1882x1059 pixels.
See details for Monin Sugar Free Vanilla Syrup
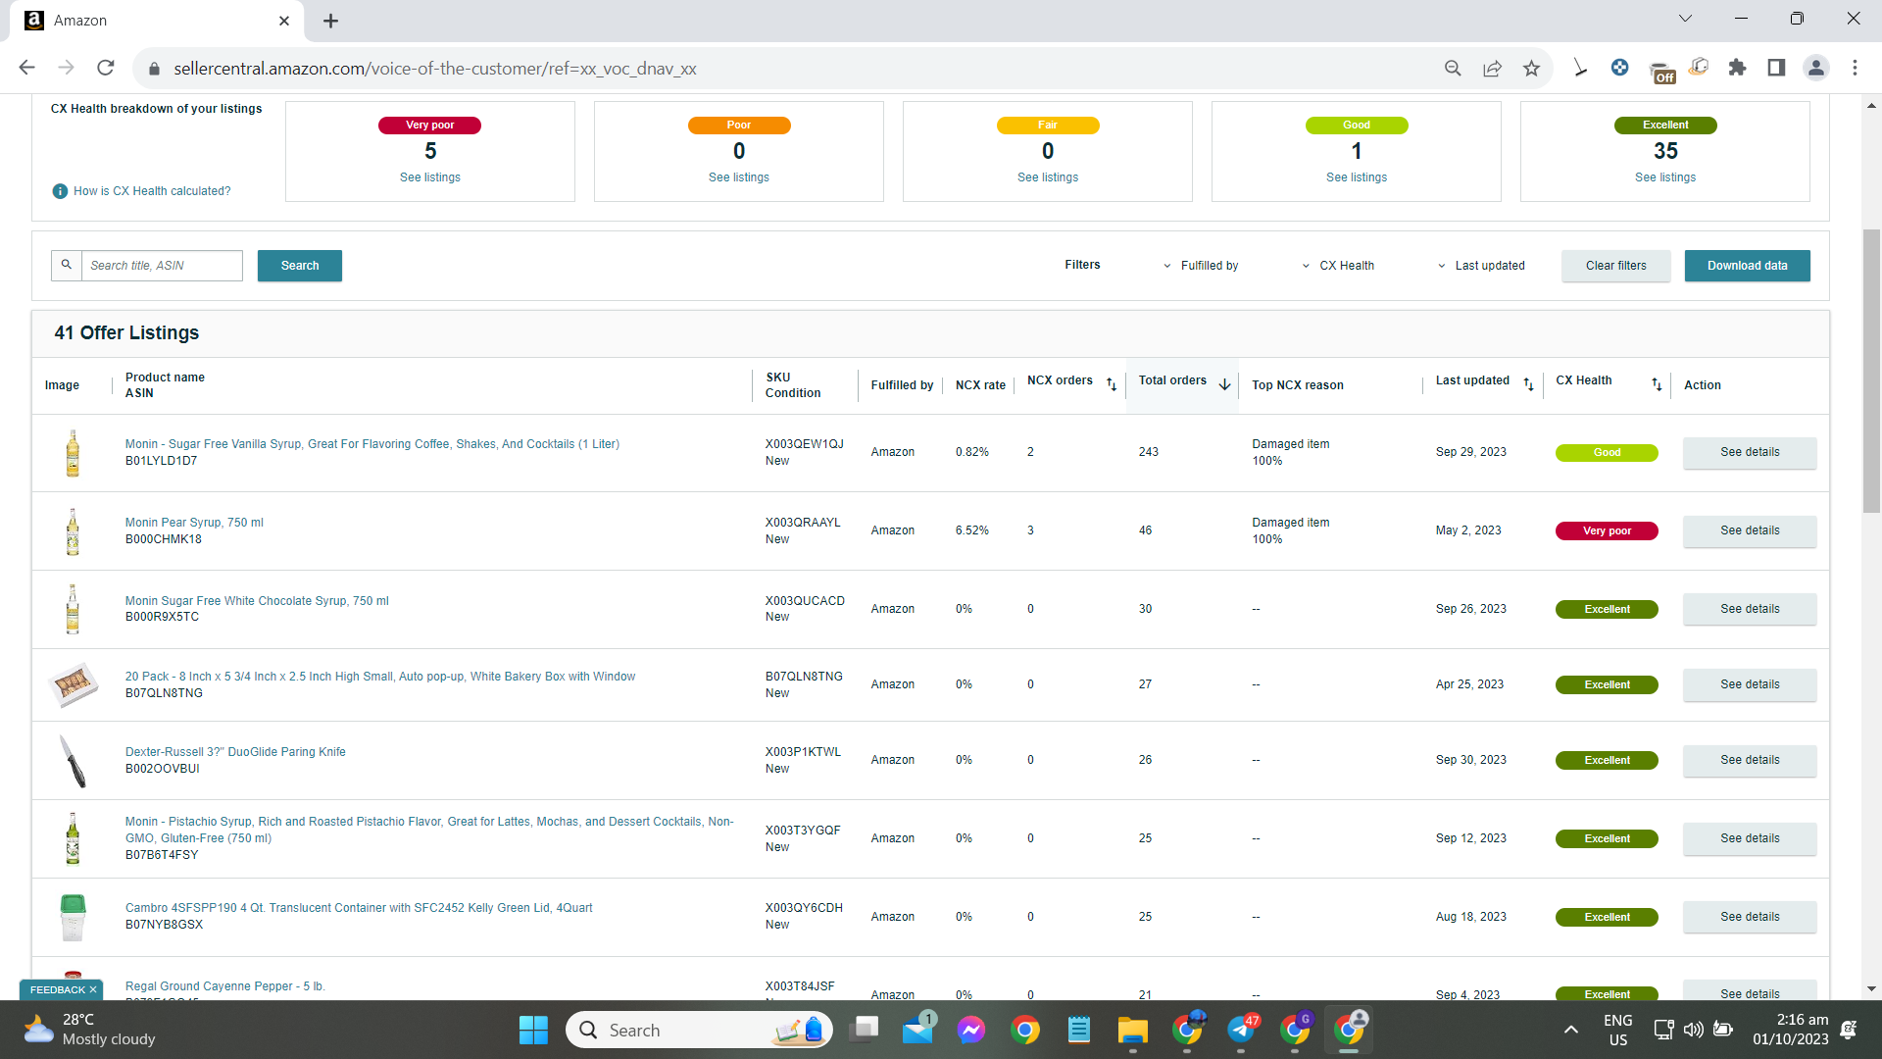1750,452
